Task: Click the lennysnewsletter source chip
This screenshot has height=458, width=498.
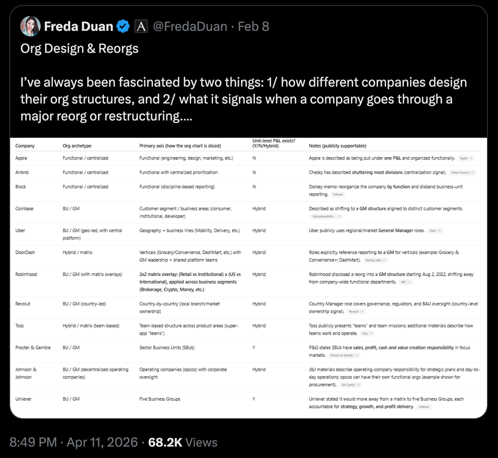Action: pos(327,216)
